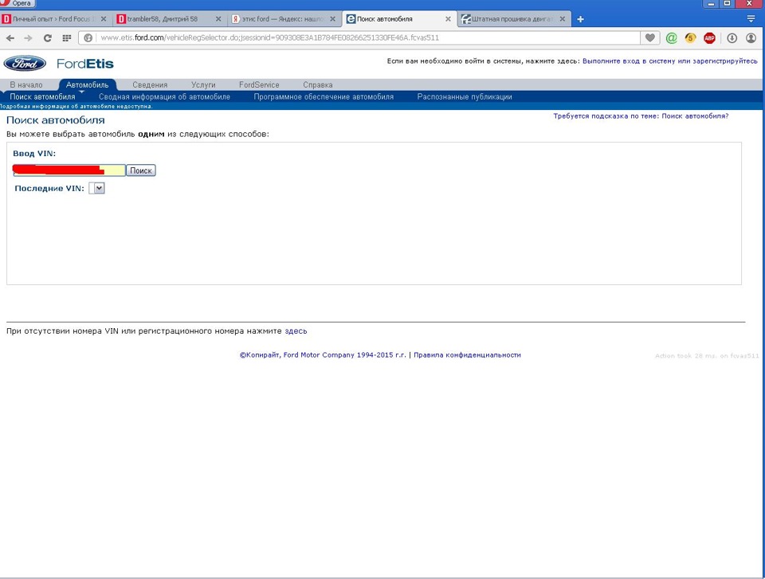765x579 pixels.
Task: Open the Adblock Plus (ABP) extension
Action: [709, 38]
